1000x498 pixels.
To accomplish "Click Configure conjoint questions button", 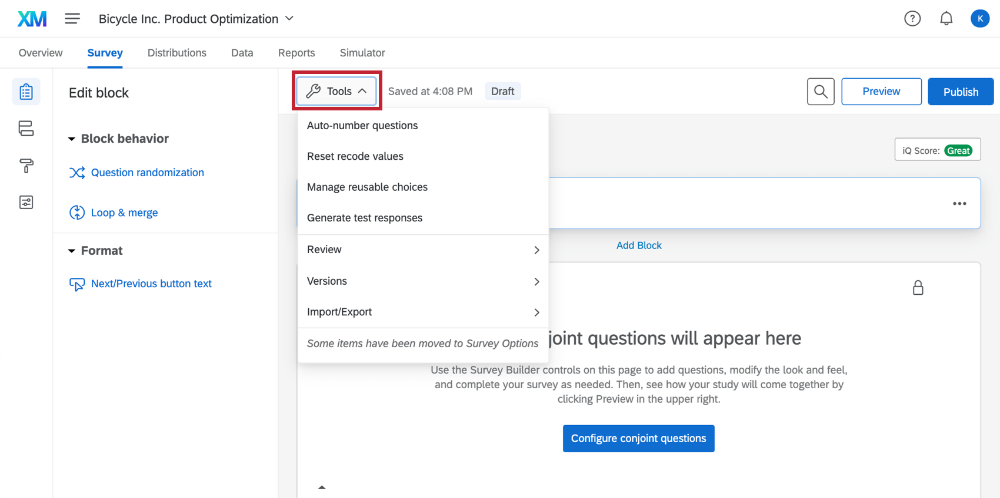I will [638, 439].
